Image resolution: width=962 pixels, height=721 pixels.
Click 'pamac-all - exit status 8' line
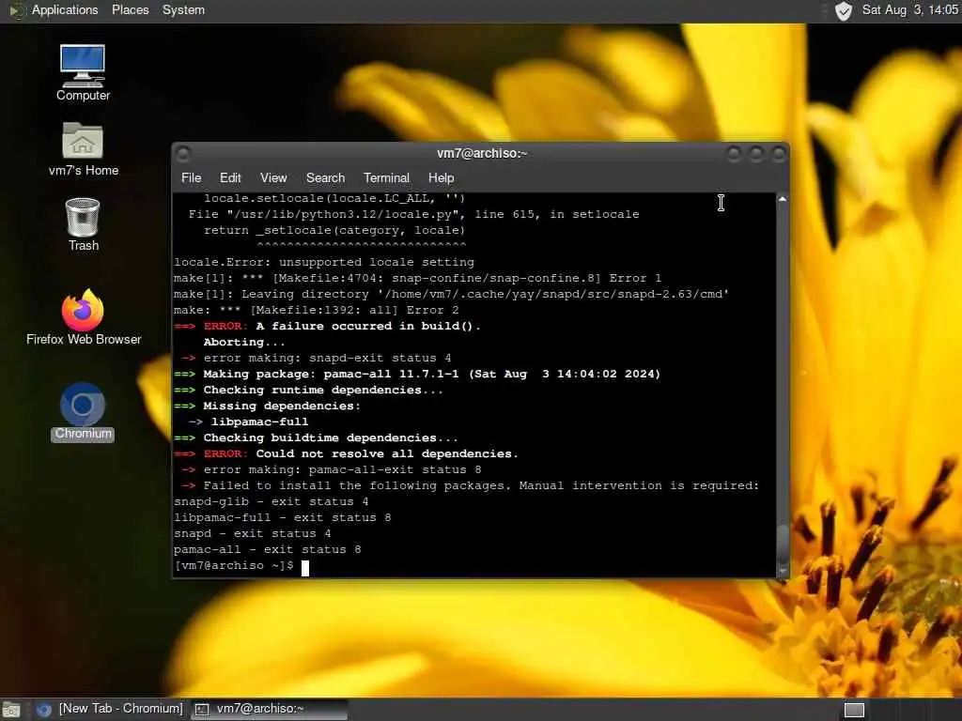[x=268, y=549]
